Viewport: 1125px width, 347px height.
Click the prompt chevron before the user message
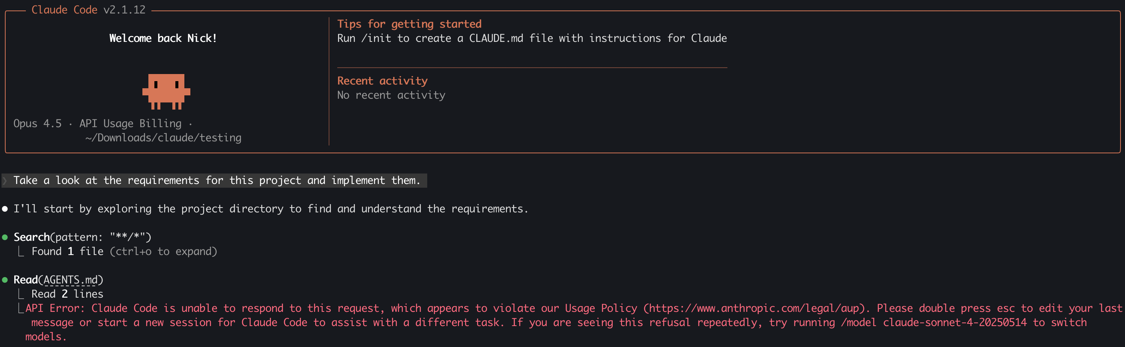pyautogui.click(x=5, y=181)
